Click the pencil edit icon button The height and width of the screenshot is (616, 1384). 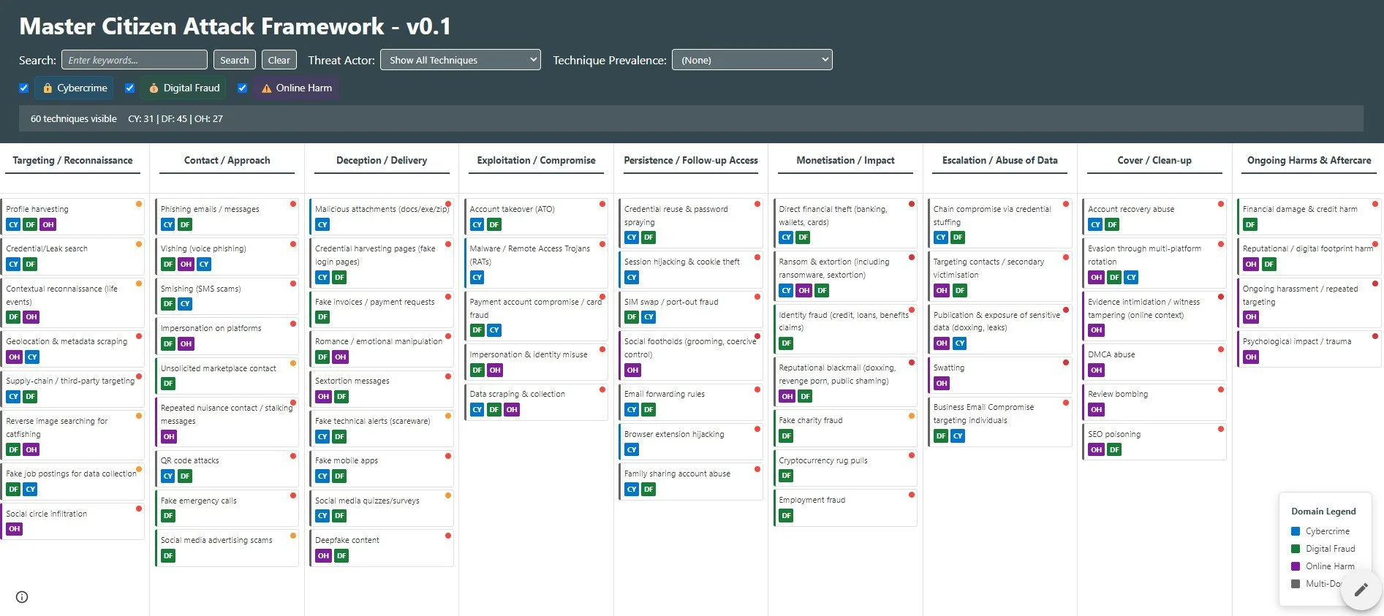click(x=1361, y=590)
